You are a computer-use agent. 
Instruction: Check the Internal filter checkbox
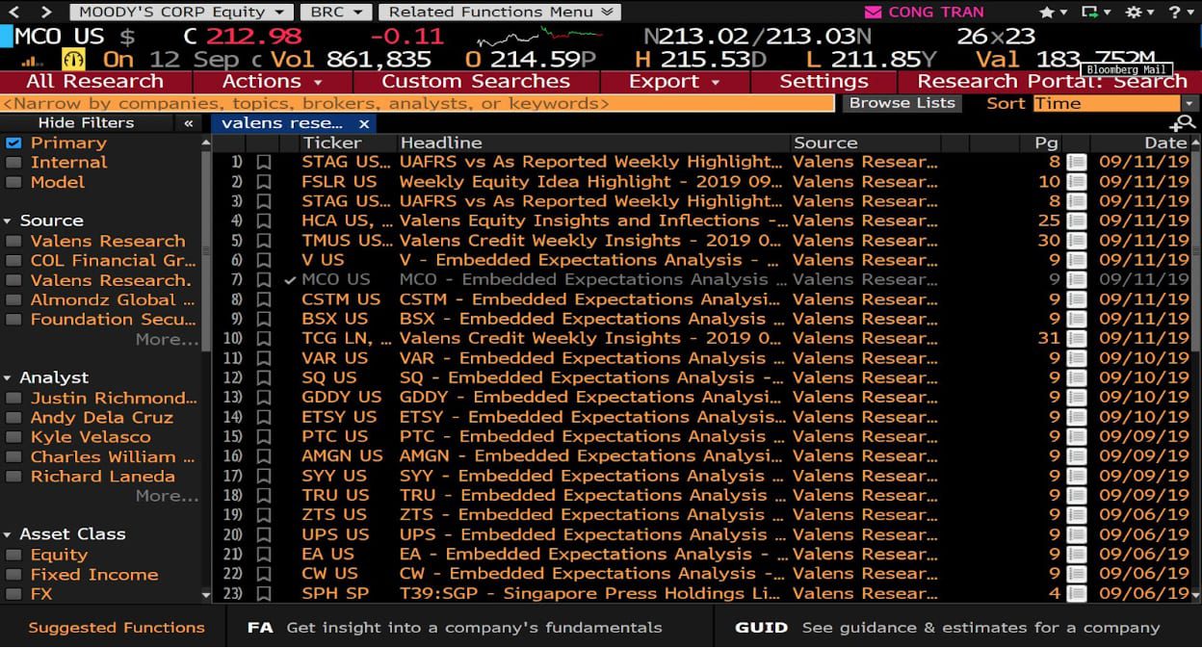(x=13, y=162)
